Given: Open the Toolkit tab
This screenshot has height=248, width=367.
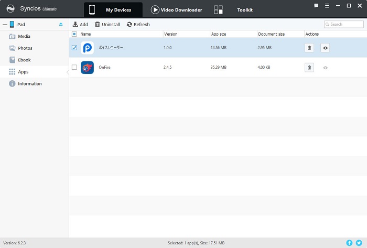Looking at the screenshot, I should tap(244, 10).
